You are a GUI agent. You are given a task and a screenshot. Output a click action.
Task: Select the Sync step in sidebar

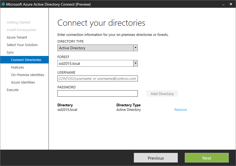coord(10,52)
